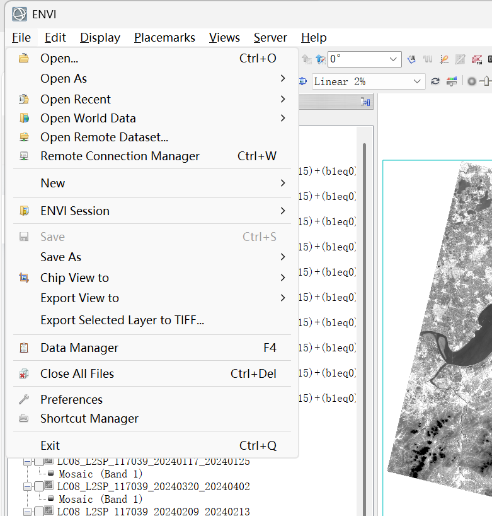The image size is (492, 516).
Task: Open the Spectral Profile tool in toolbar
Action: [411, 59]
